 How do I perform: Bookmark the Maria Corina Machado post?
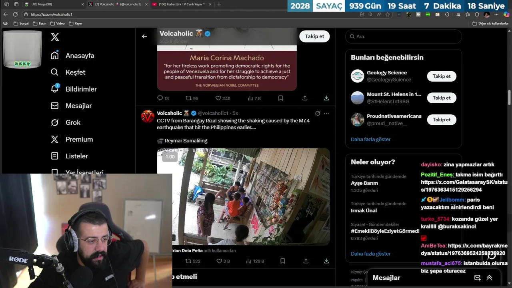[280, 98]
